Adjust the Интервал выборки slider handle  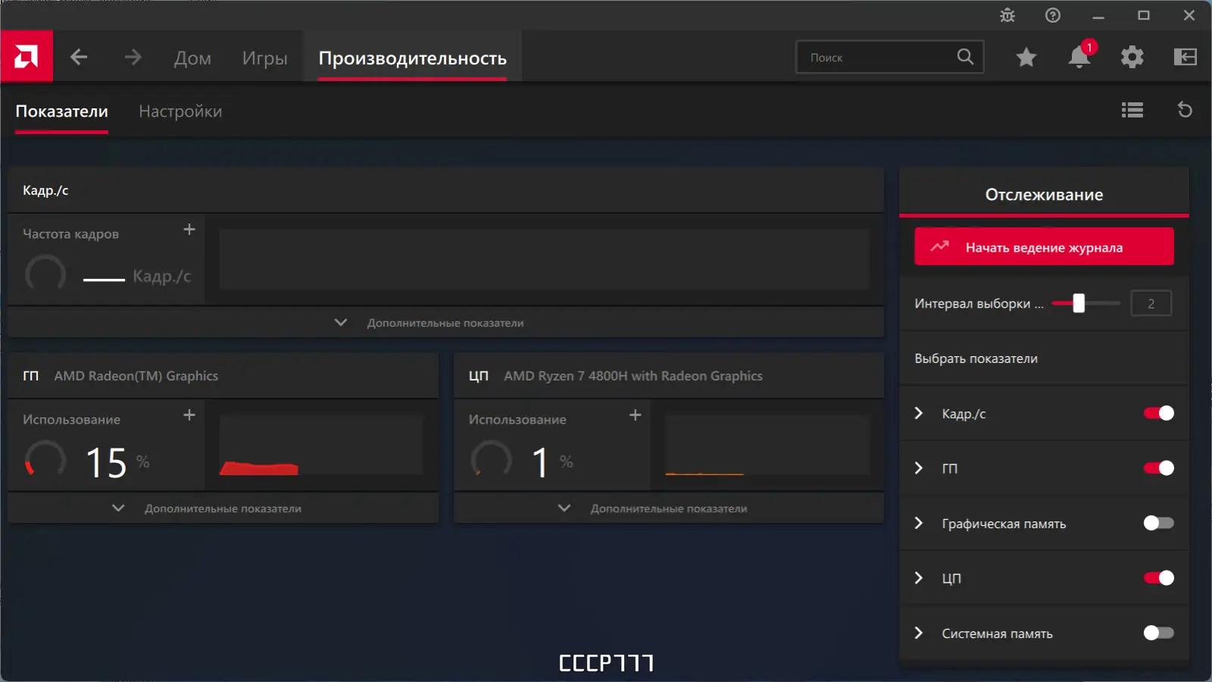pos(1079,303)
